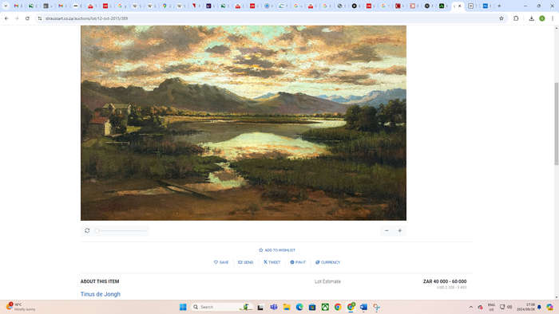Open Microsoft Edge from the taskbar
Screen dimensions: 559x314
299,307
